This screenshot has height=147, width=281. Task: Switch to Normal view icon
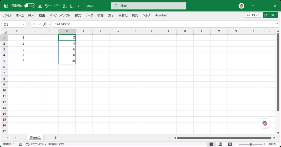click(x=211, y=144)
